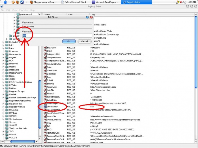Select the Lake folder icon
This screenshot has height=148, width=198.
(x=7, y=48)
